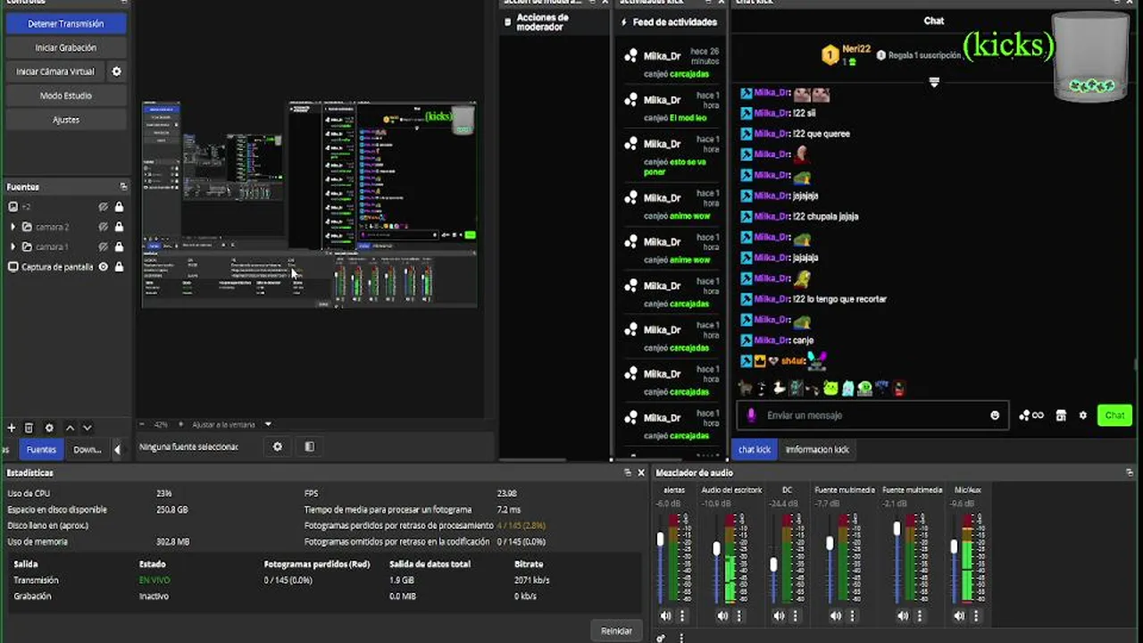Open chat shop icon
The width and height of the screenshot is (1143, 643).
tap(1061, 415)
